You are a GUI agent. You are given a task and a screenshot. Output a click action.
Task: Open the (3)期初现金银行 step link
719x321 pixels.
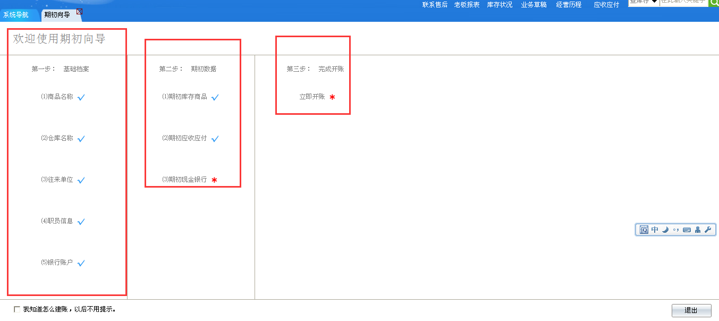[x=184, y=180]
